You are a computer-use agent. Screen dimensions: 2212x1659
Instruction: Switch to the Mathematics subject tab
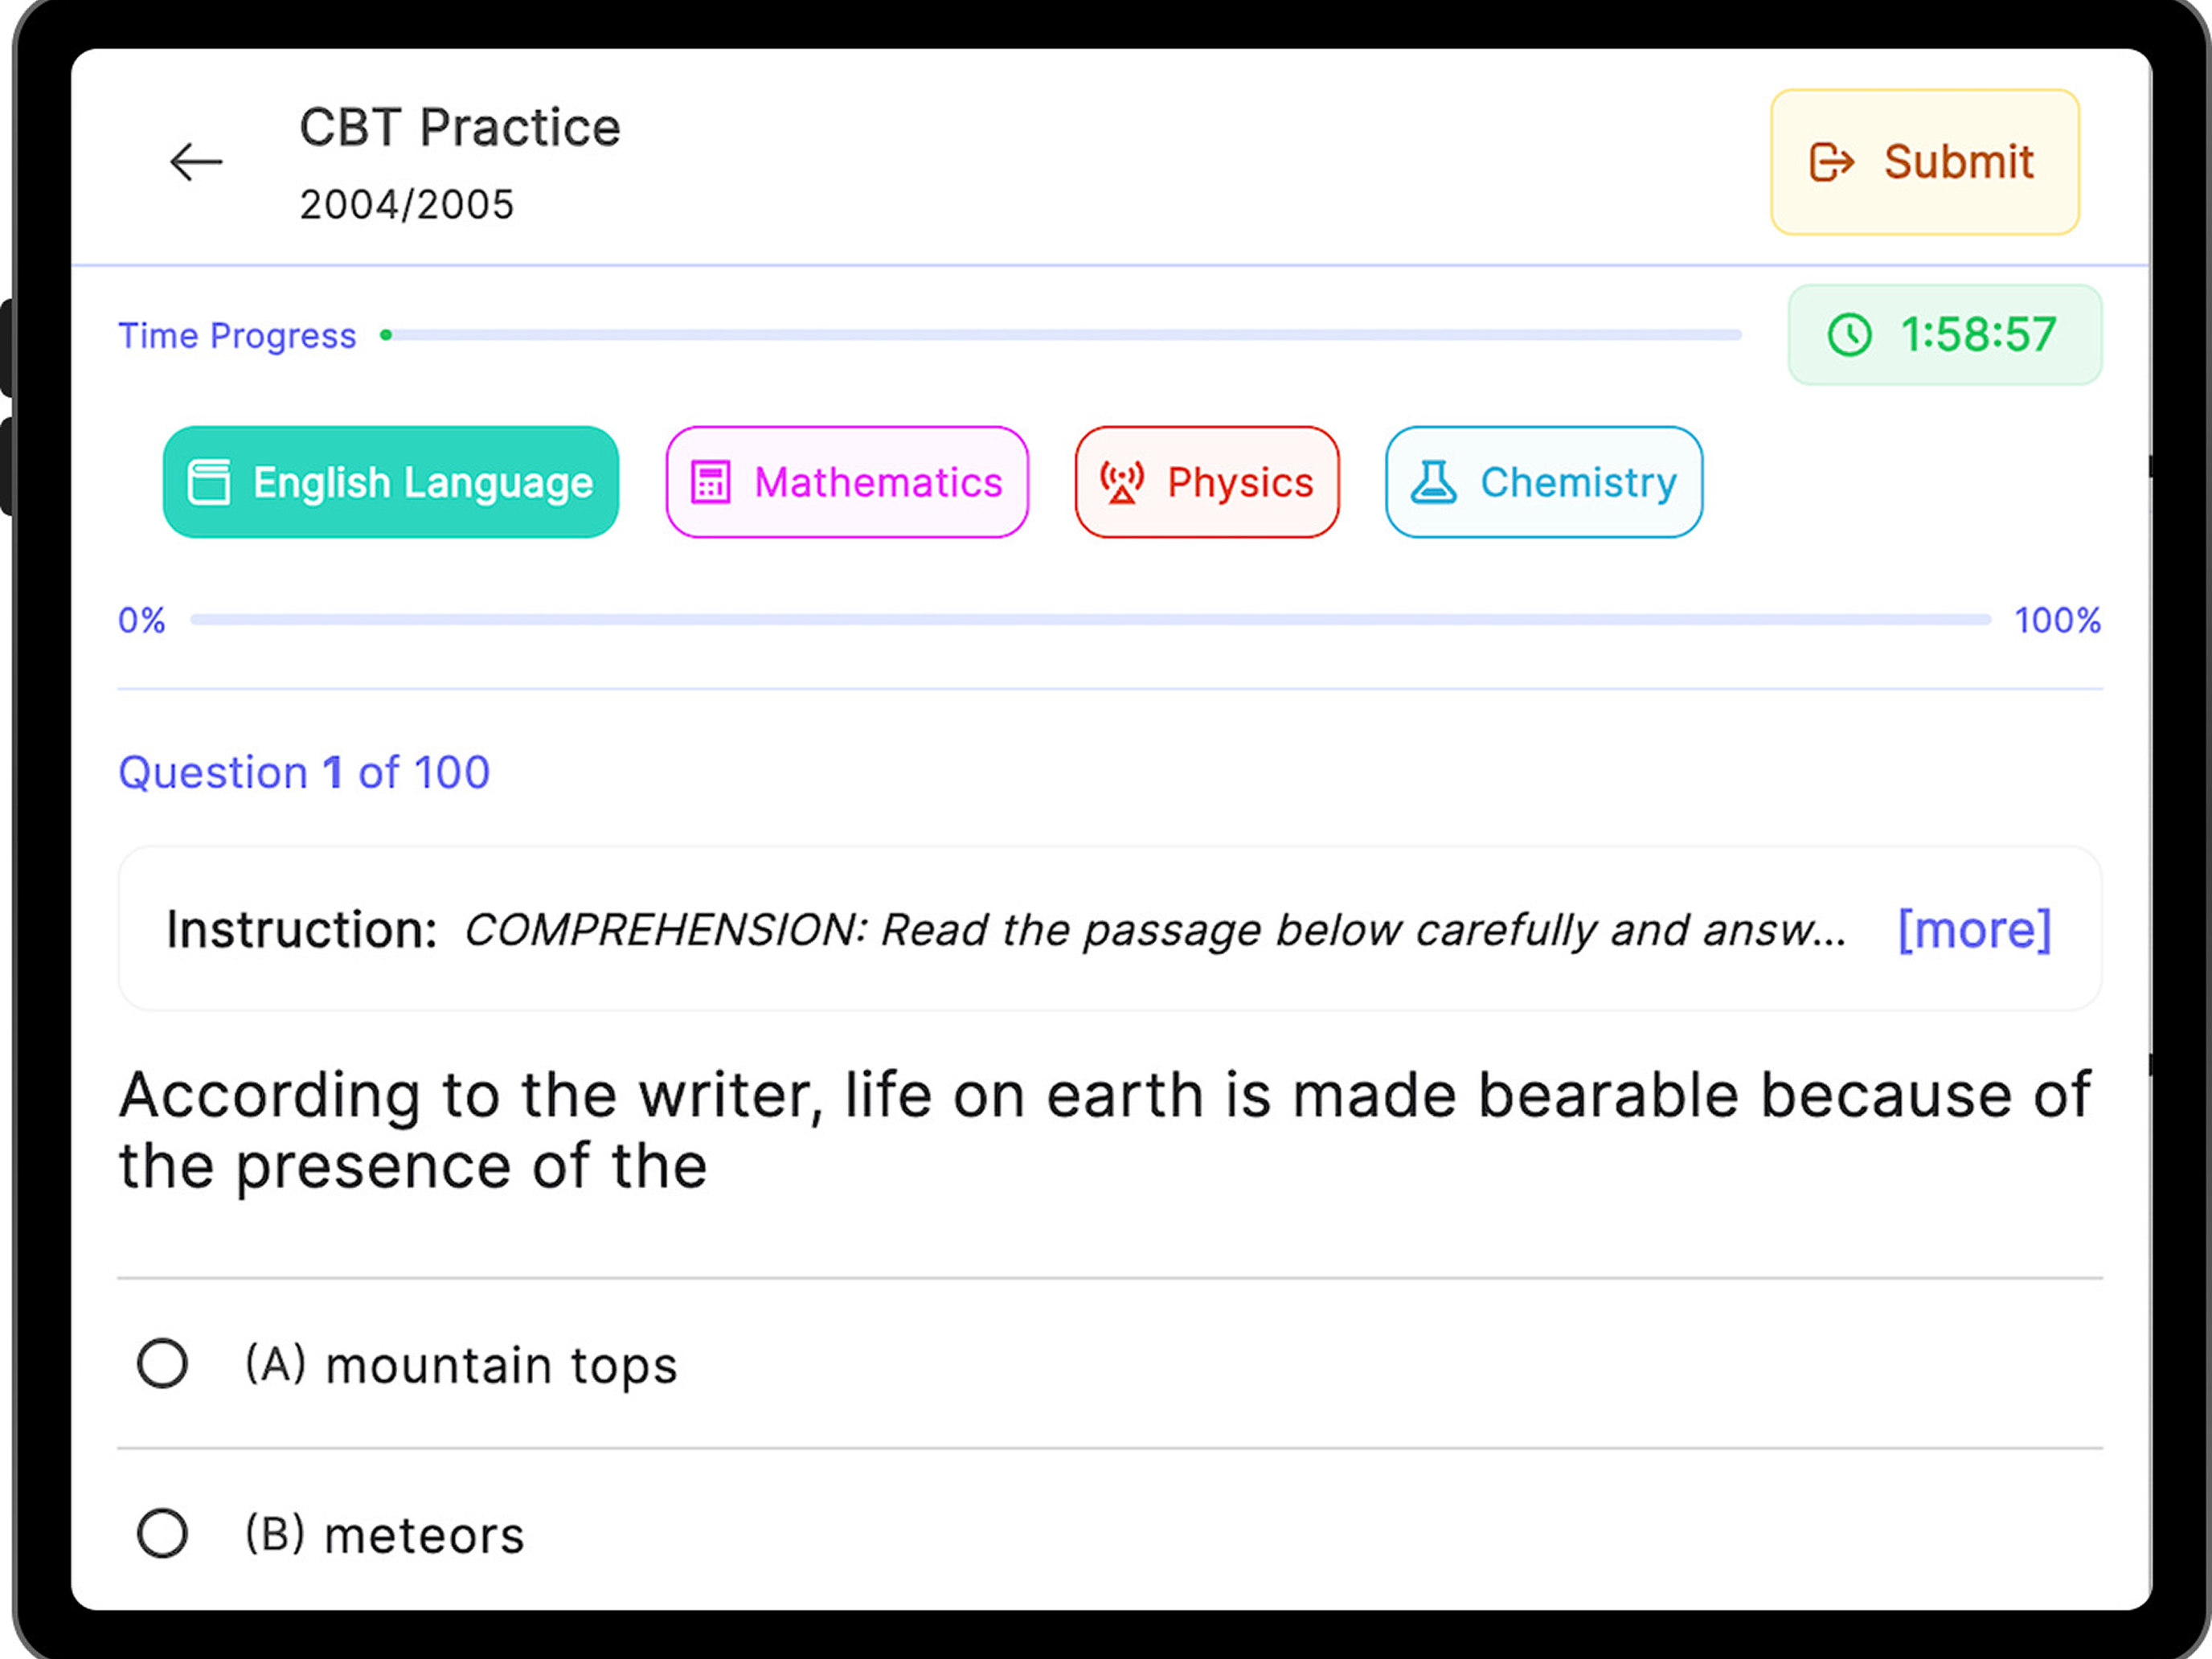tap(847, 482)
